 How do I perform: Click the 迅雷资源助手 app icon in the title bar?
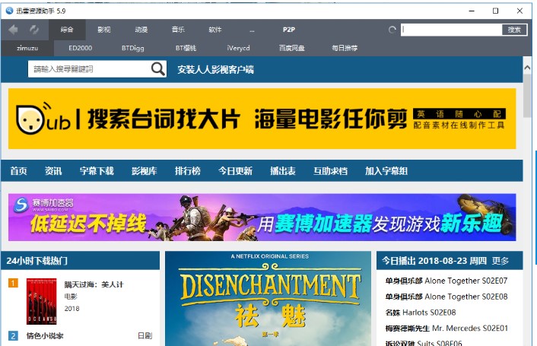pyautogui.click(x=9, y=11)
